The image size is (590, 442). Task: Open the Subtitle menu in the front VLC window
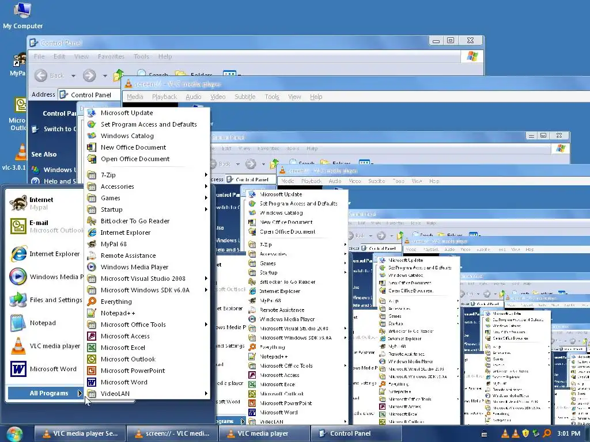pyautogui.click(x=245, y=97)
